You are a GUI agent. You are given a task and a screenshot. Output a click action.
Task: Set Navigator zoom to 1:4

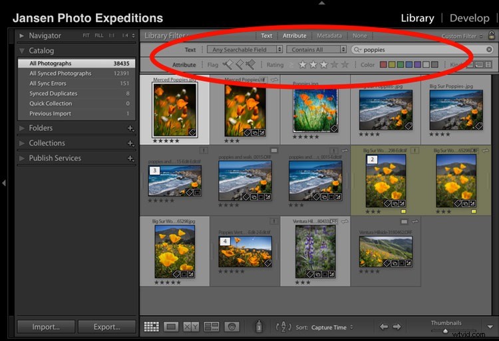[125, 36]
